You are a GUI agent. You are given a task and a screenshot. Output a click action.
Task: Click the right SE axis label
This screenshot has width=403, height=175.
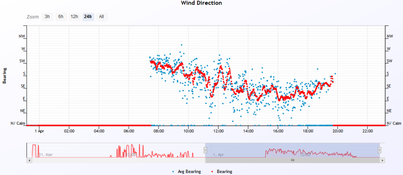pyautogui.click(x=389, y=86)
